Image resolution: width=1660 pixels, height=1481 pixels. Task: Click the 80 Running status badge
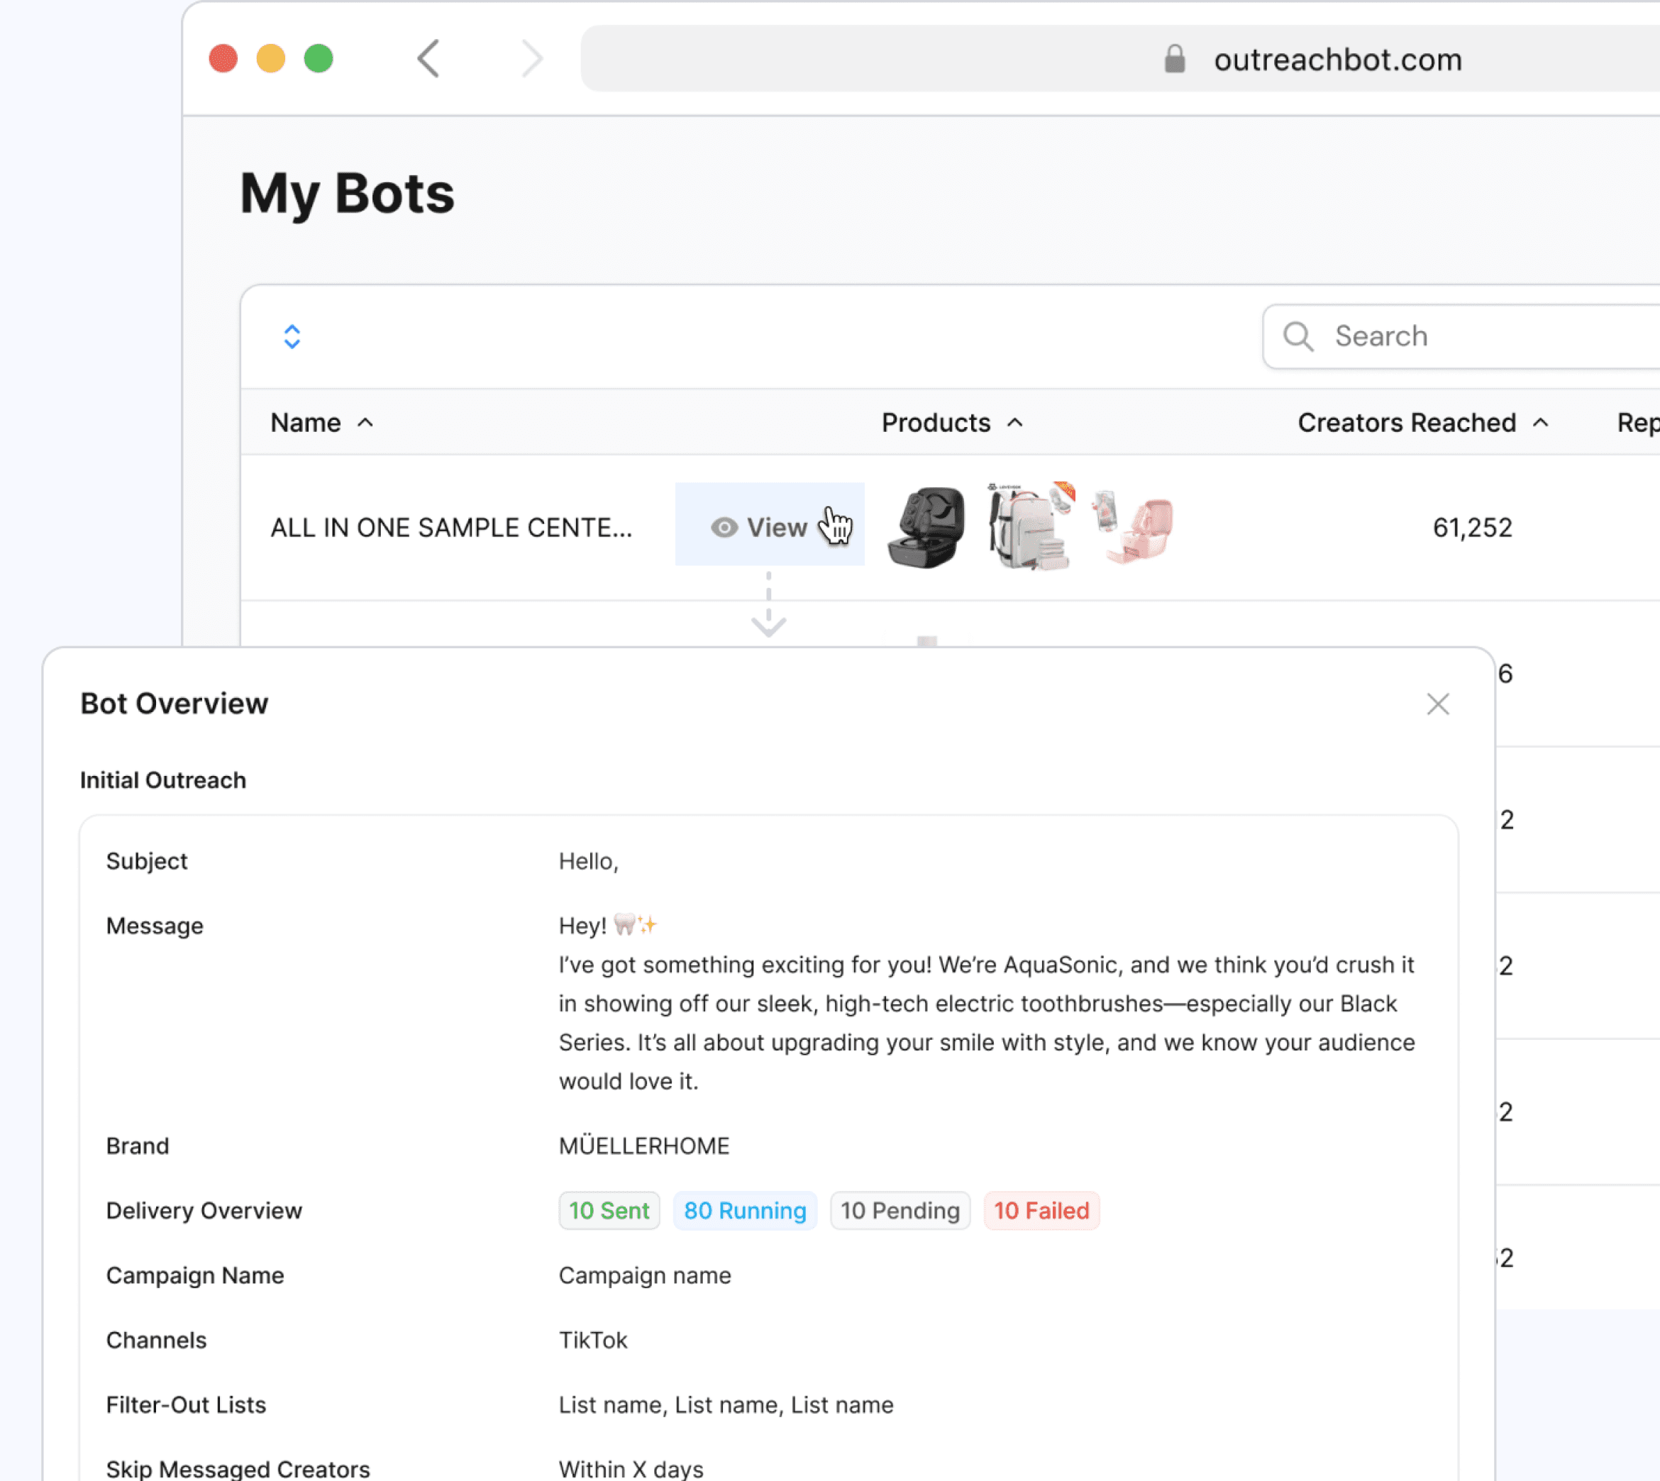pos(745,1211)
